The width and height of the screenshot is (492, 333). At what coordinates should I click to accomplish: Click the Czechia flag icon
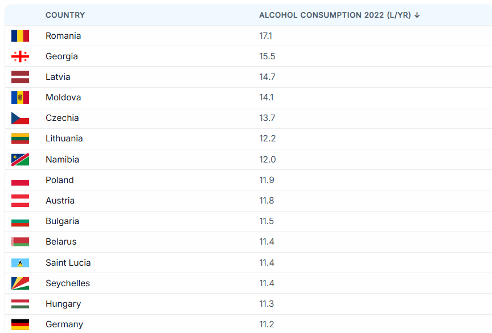click(20, 118)
